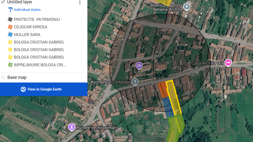253x142 pixels.
Task: Uncheck the Untitled layer checkbox
Action: pos(3,2)
